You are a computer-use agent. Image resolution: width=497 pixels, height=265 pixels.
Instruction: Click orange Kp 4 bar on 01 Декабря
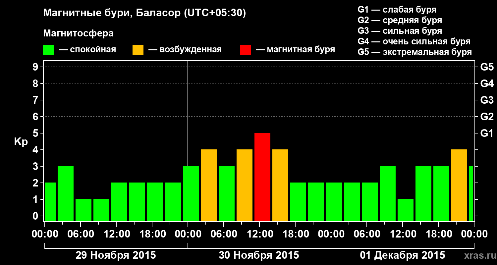tap(459, 185)
